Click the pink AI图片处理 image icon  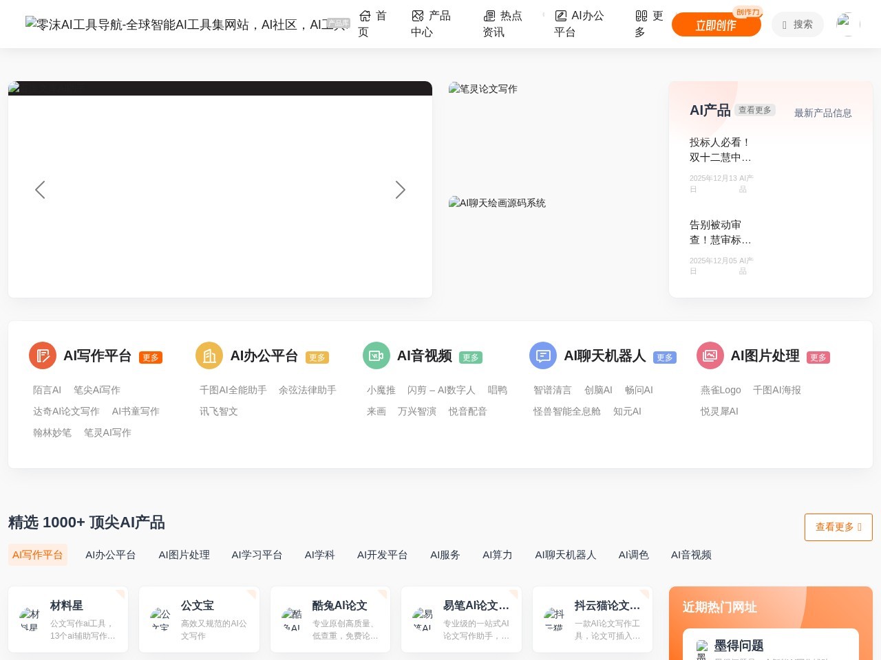[710, 355]
